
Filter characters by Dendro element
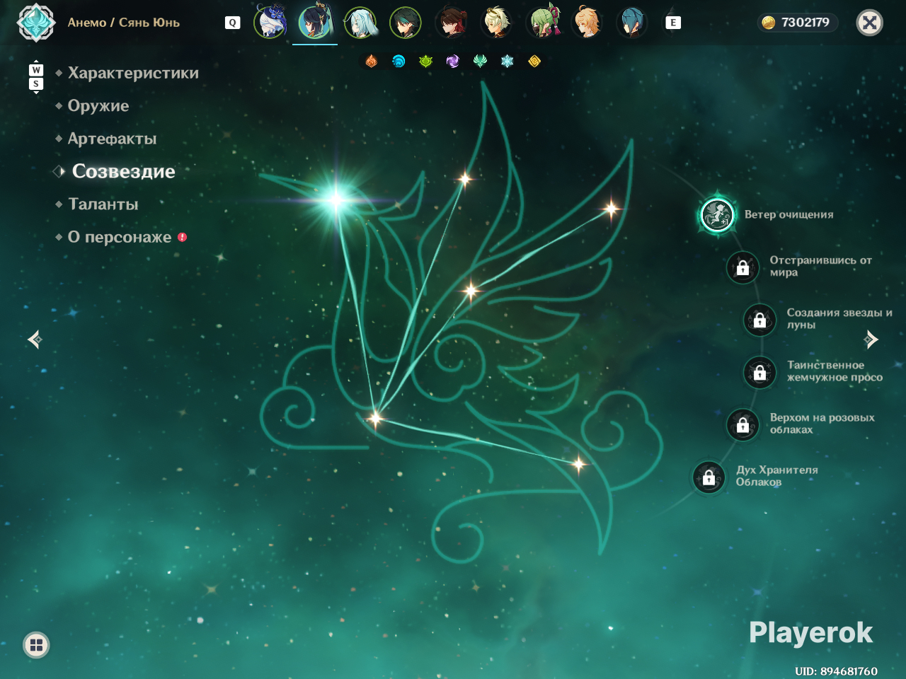425,62
